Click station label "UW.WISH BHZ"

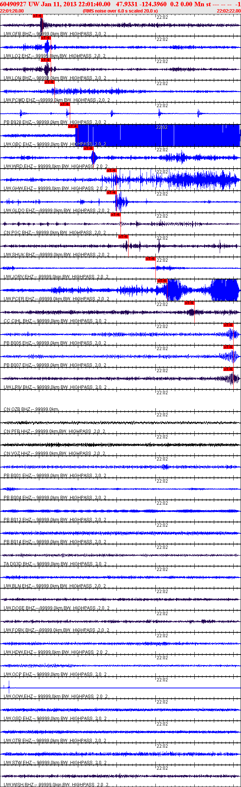tap(18, 785)
